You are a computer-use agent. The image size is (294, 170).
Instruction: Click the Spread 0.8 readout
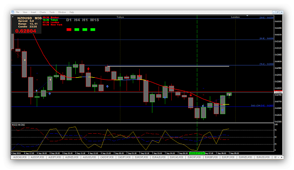(26, 21)
